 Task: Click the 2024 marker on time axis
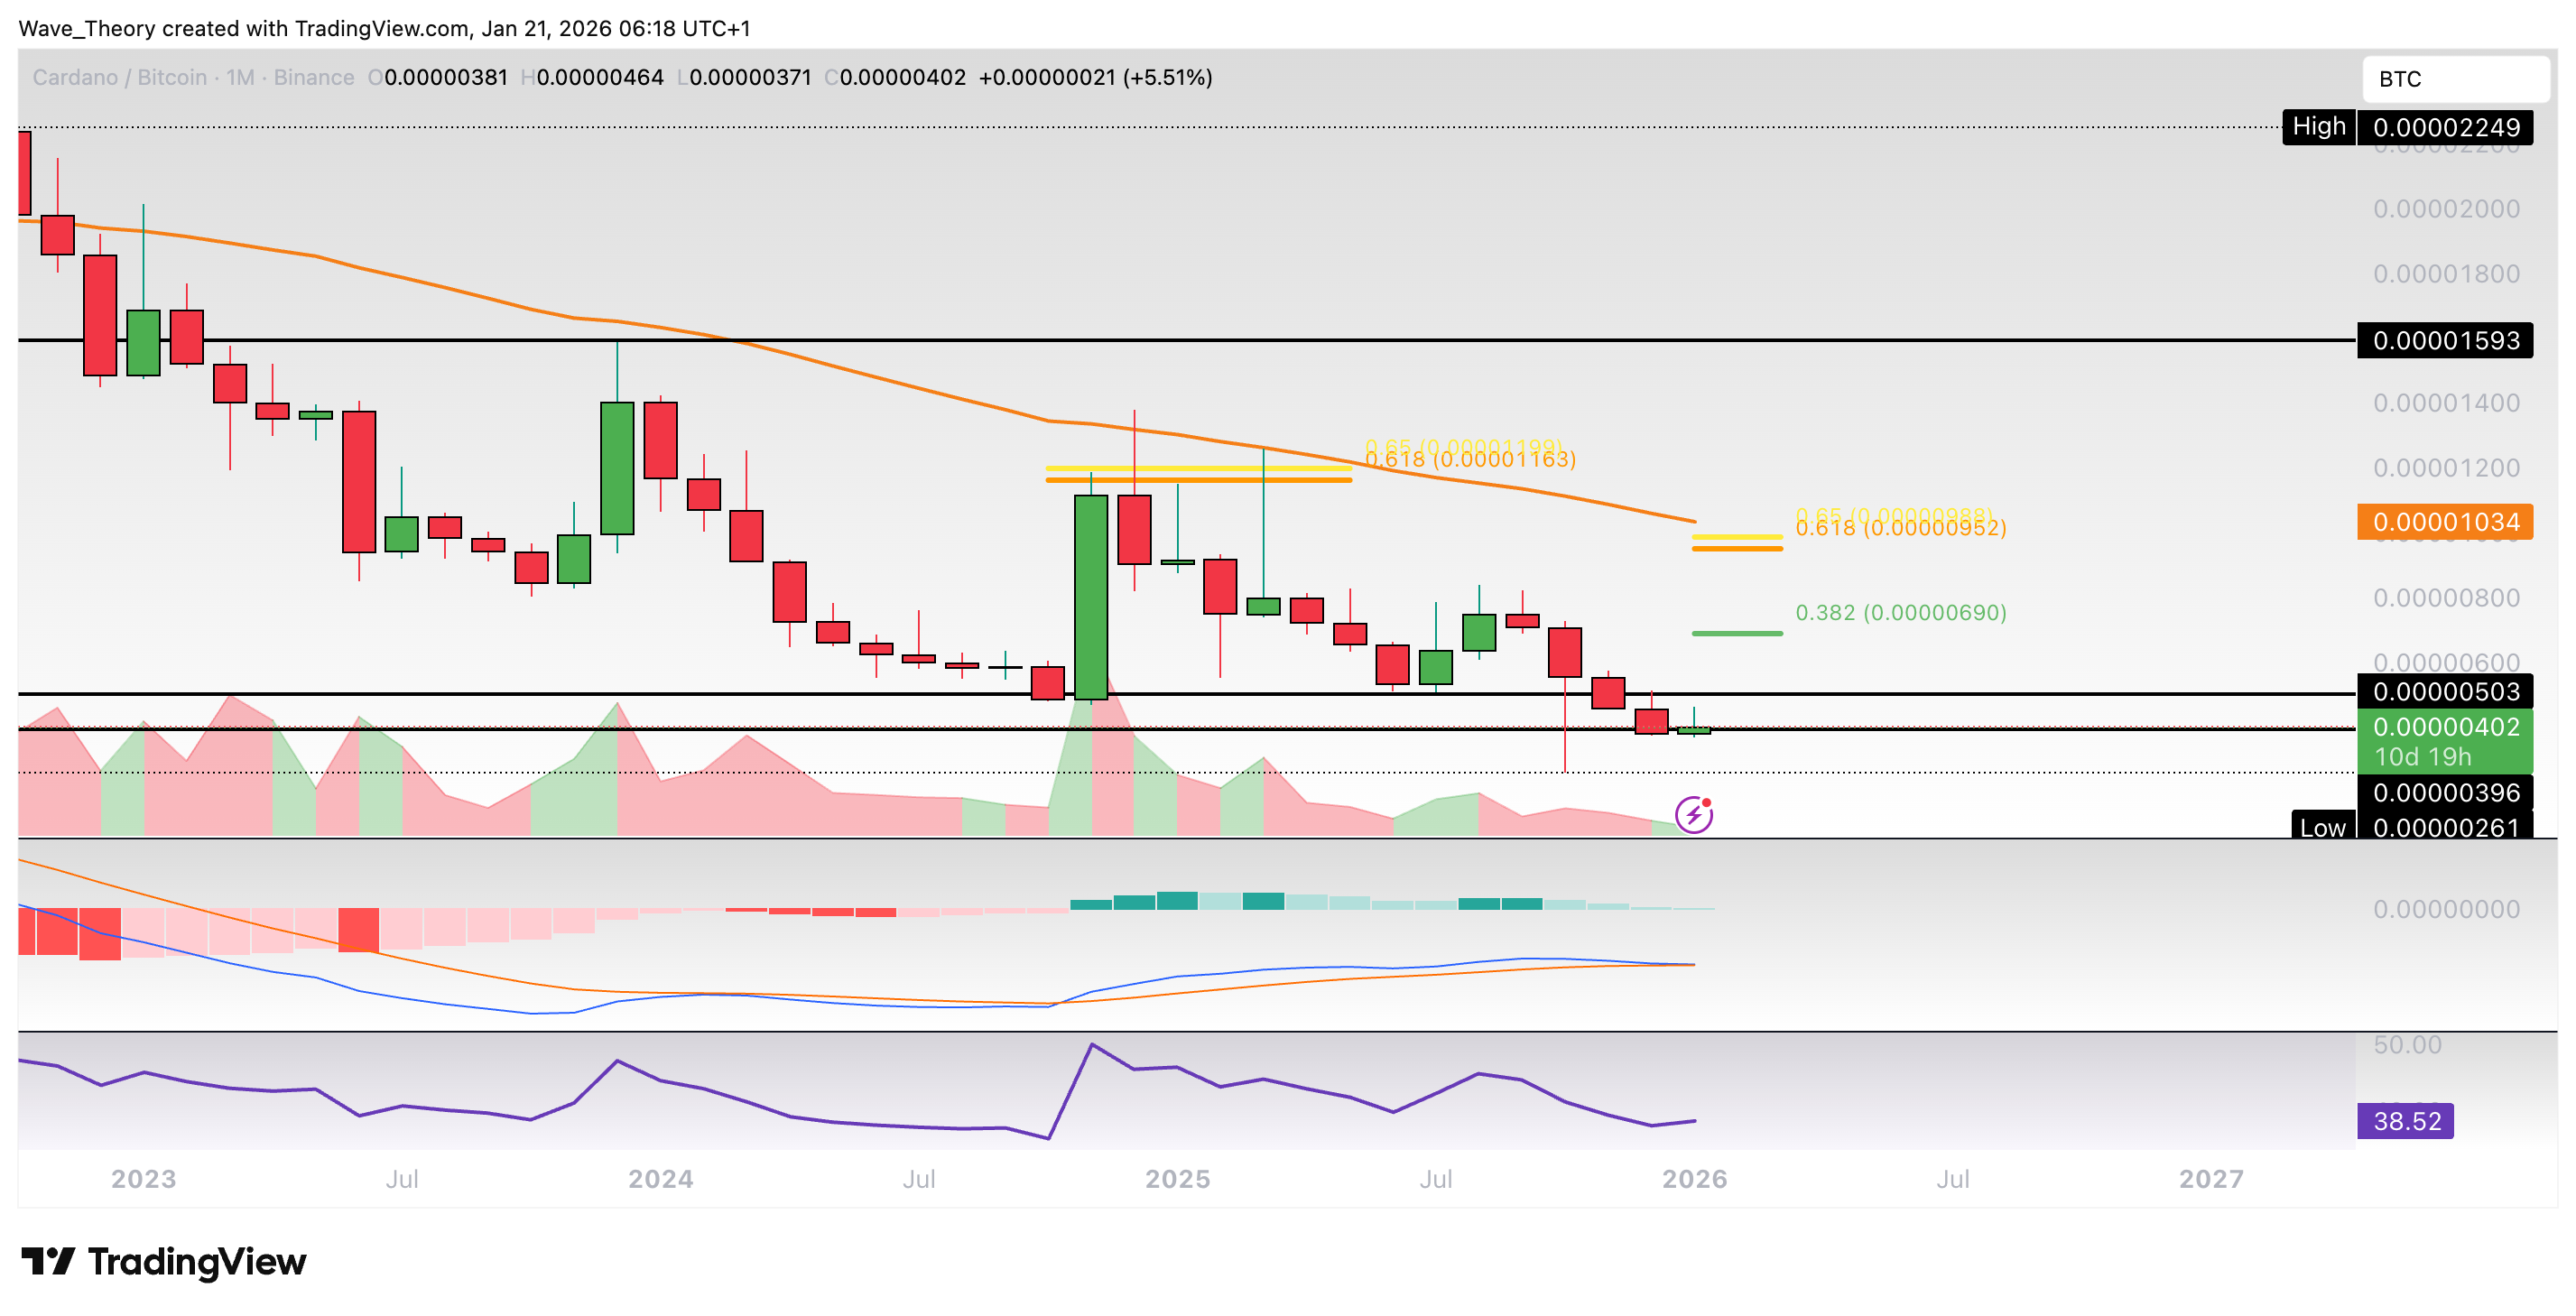point(660,1179)
